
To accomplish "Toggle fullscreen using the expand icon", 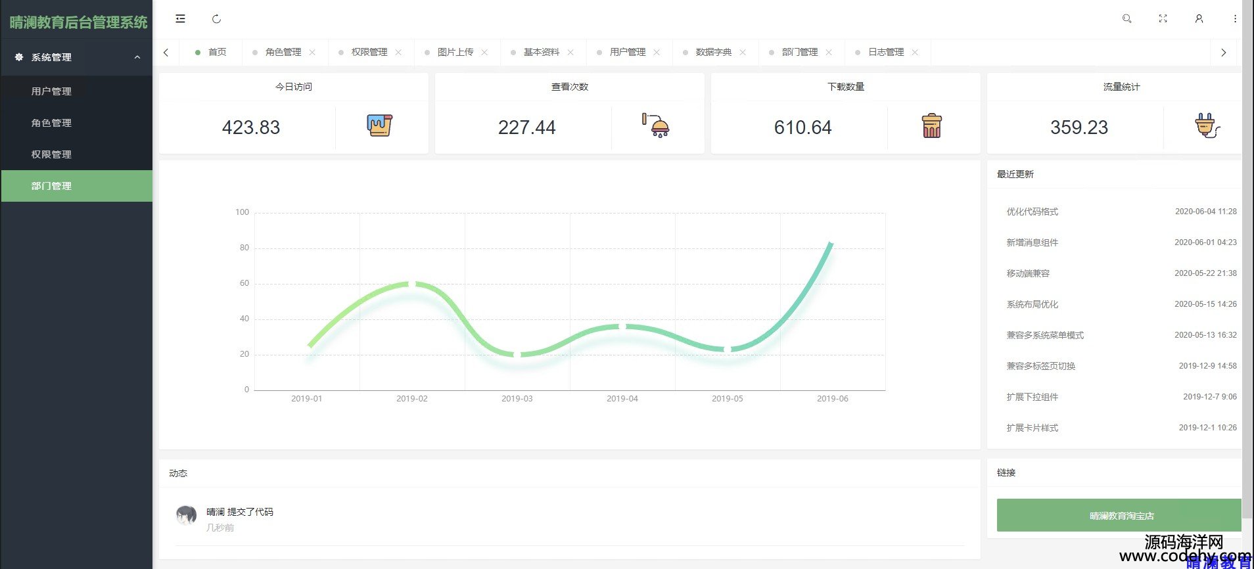I will pyautogui.click(x=1163, y=19).
